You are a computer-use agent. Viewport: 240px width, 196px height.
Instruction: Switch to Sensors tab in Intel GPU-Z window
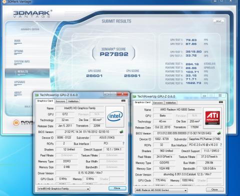[x=60, y=101]
